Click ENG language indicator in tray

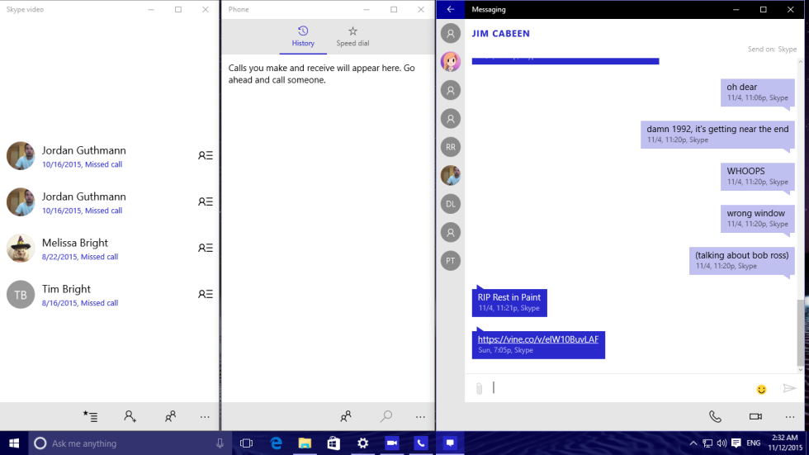click(753, 443)
